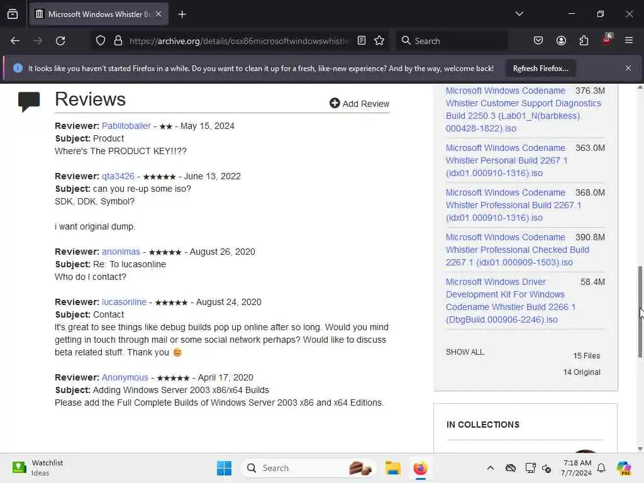Click network display tray icon
Viewport: 644px width, 483px height.
(530, 468)
